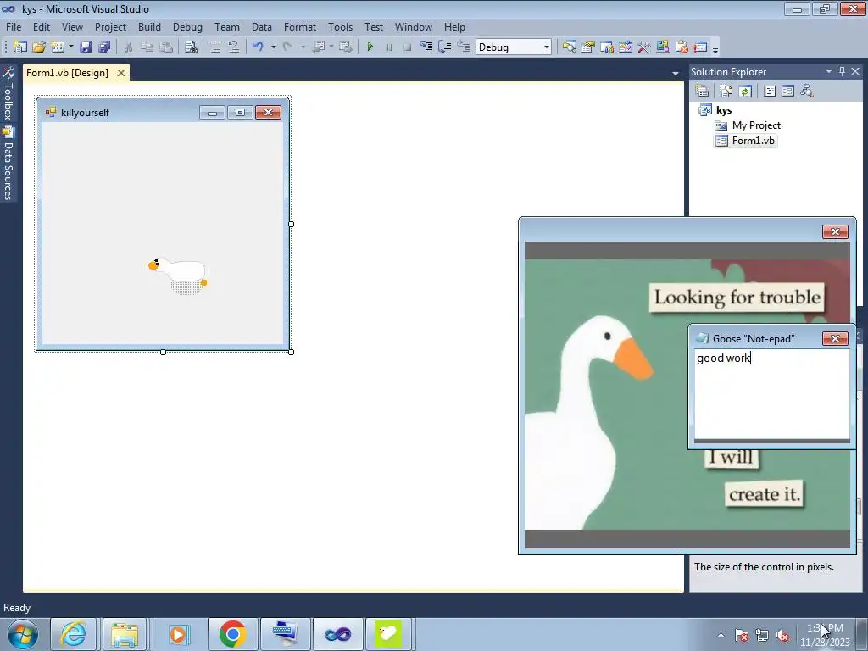868x651 pixels.
Task: Open Solution Explorer from the main toolbar
Action: tap(569, 47)
